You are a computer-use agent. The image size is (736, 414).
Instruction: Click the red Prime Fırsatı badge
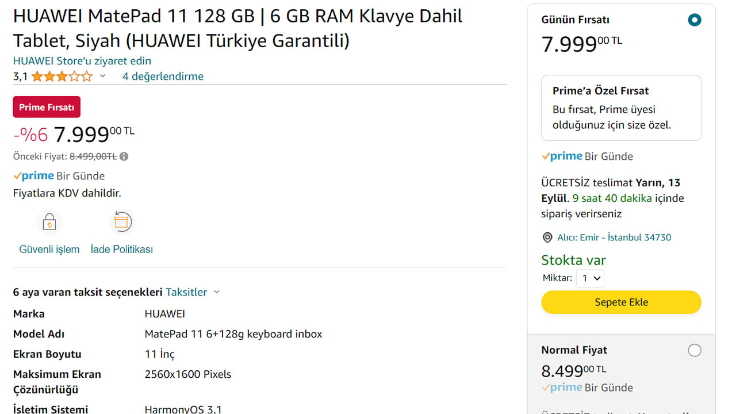(47, 108)
